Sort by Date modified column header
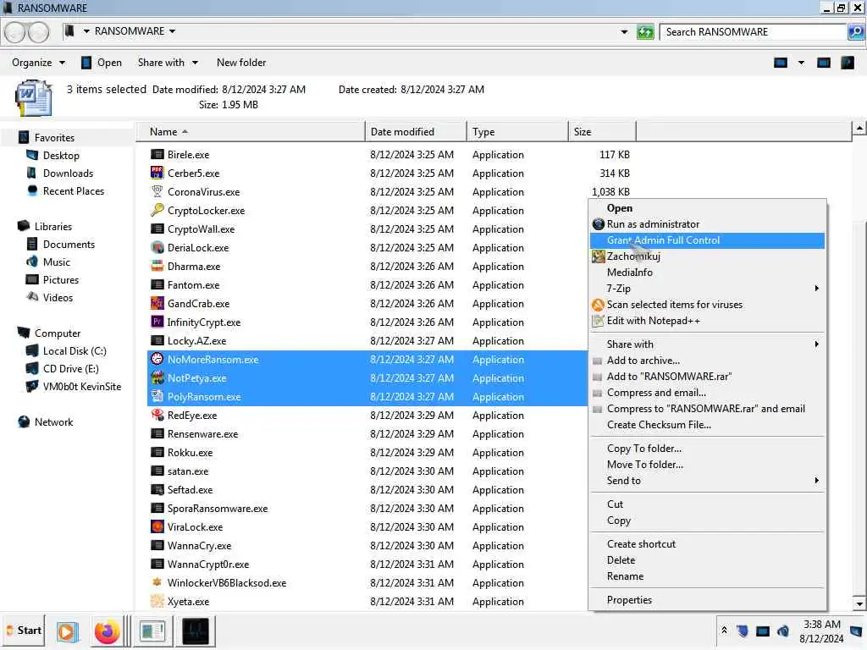Viewport: 867px width, 650px height. (x=416, y=131)
